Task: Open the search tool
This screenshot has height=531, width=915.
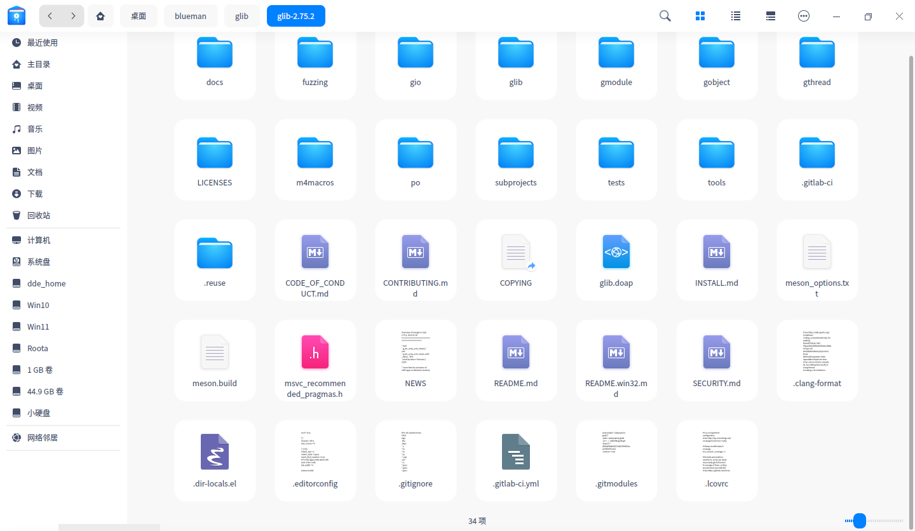Action: [x=665, y=16]
